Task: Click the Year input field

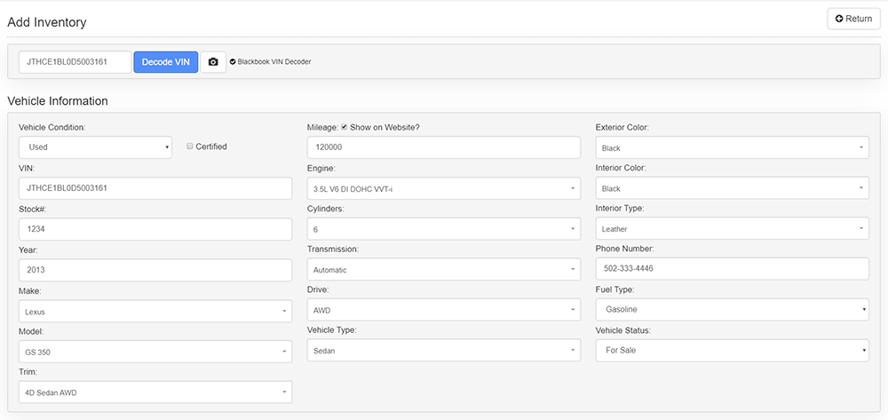Action: [155, 270]
